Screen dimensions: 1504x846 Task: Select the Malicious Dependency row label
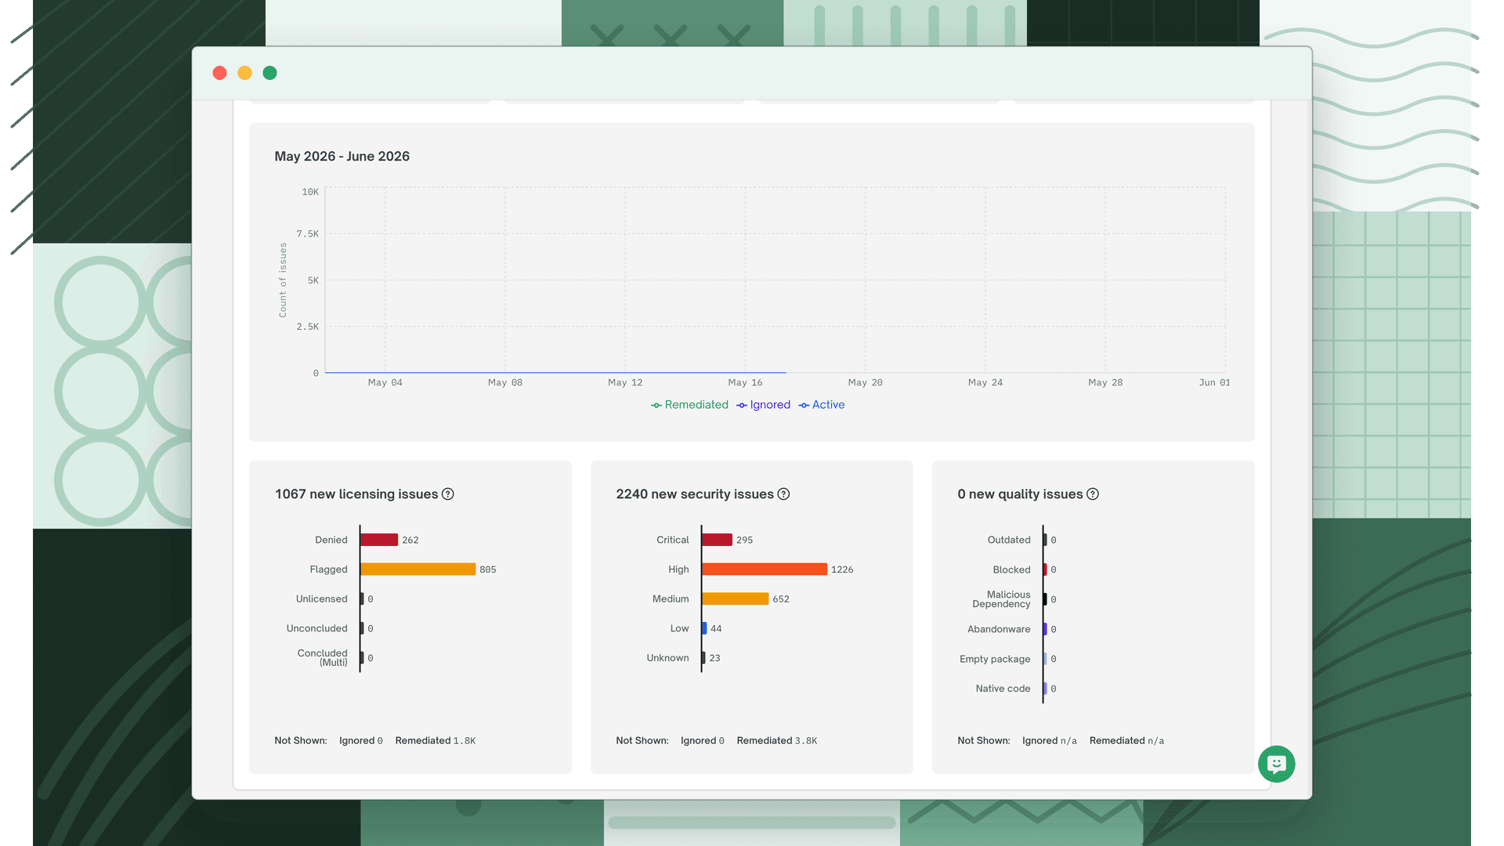point(1001,599)
